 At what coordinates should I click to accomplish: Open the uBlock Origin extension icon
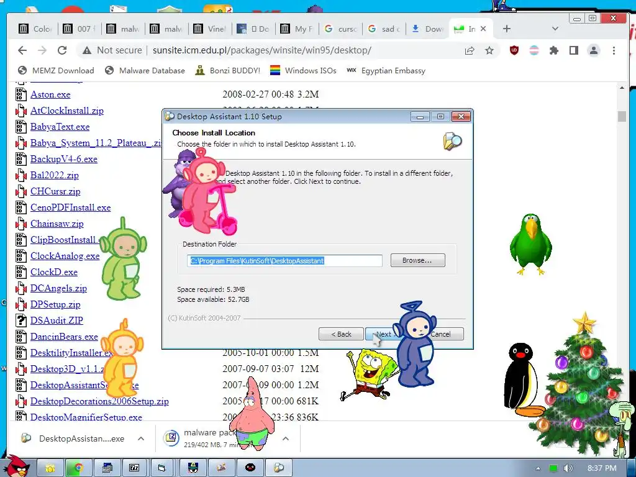(514, 50)
